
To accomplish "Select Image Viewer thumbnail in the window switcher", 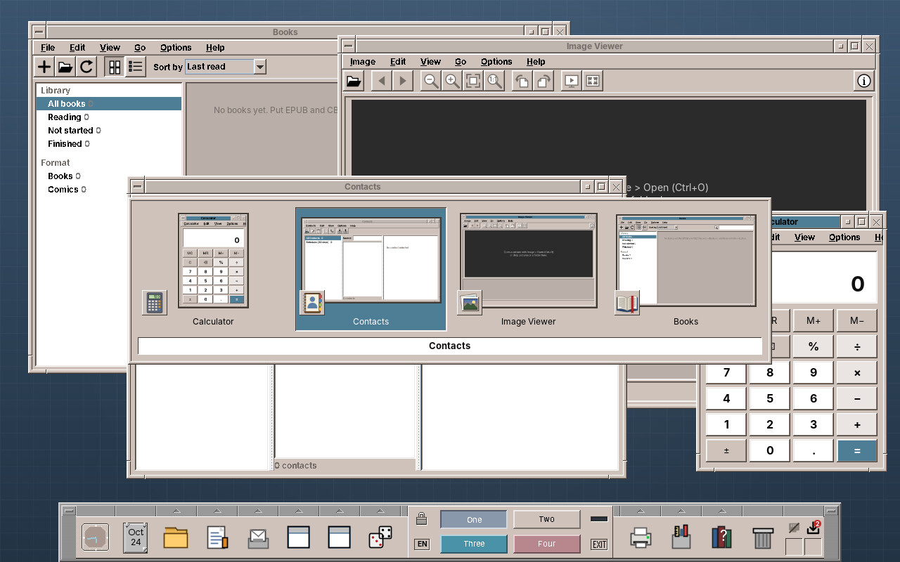I will pyautogui.click(x=528, y=269).
